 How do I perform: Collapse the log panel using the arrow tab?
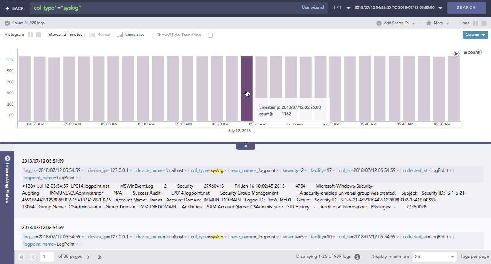click(x=245, y=145)
